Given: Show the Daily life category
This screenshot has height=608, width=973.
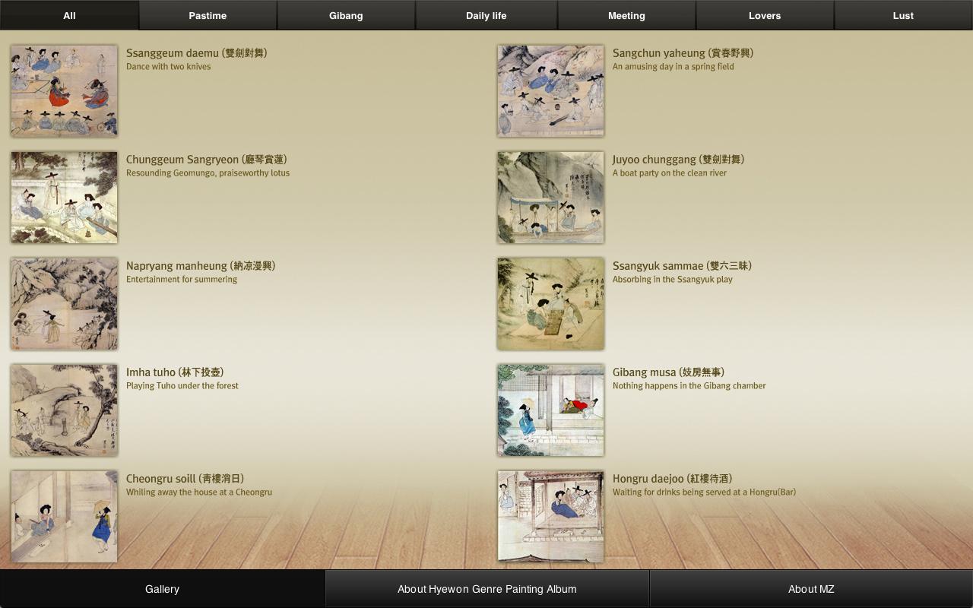Looking at the screenshot, I should click(486, 15).
